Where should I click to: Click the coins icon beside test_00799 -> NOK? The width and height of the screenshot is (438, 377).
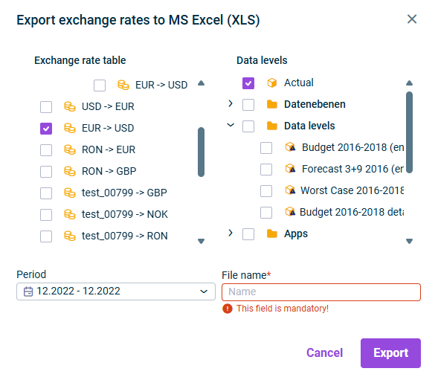70,214
